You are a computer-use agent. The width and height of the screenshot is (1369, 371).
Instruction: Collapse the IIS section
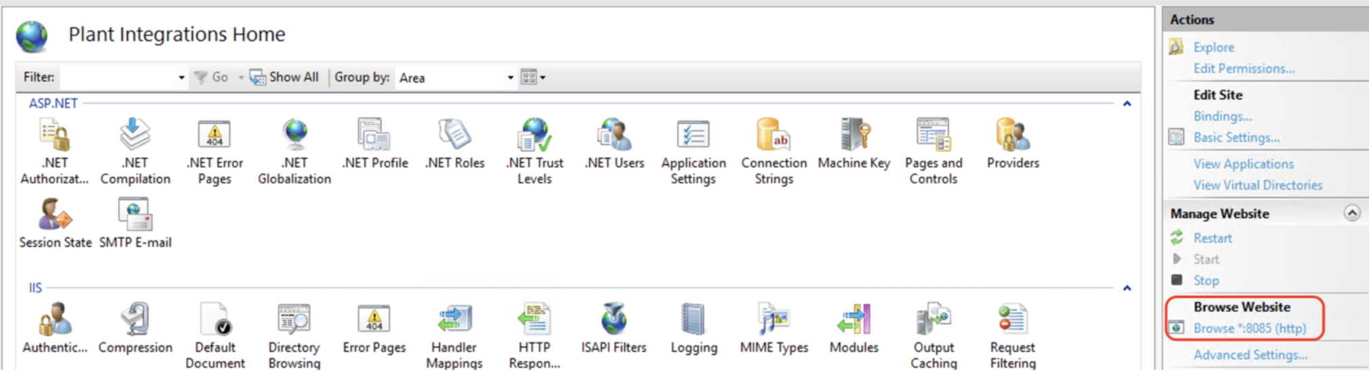(x=1127, y=288)
